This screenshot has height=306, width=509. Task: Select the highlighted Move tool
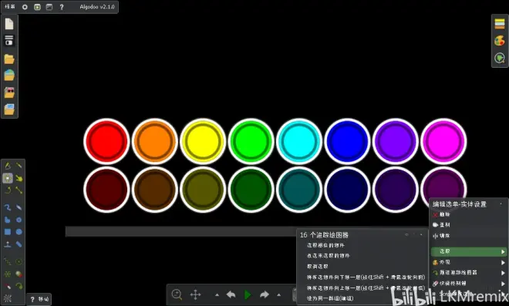point(8,178)
